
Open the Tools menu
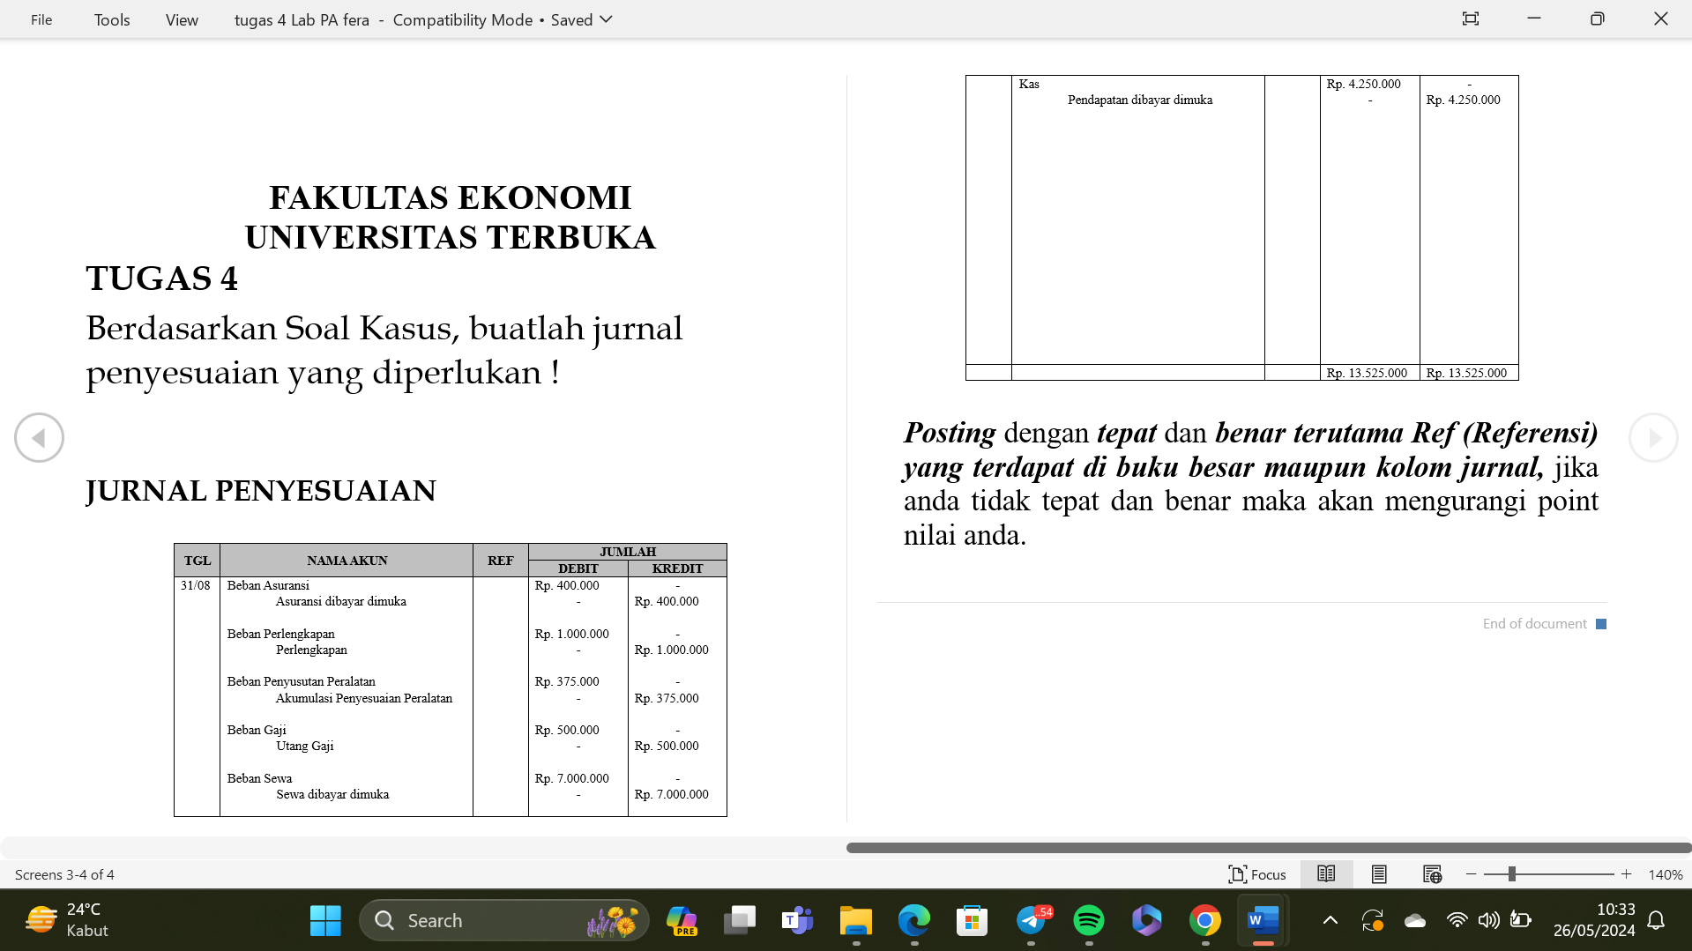(x=111, y=19)
